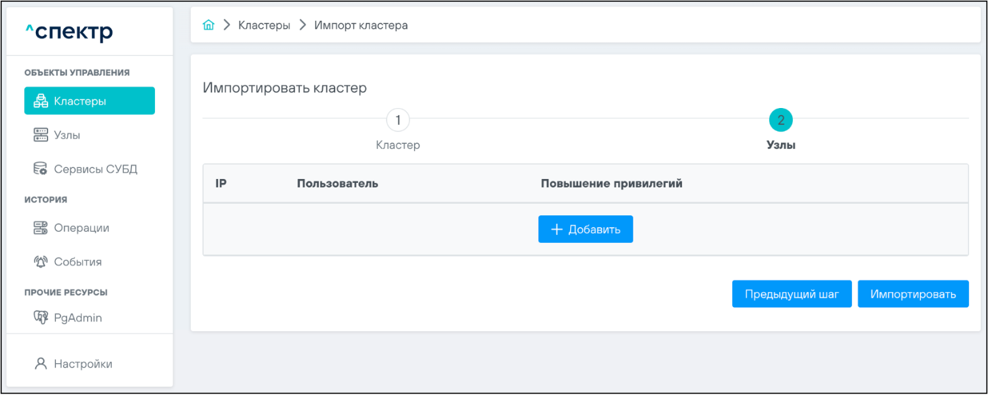988x395 pixels.
Task: Click the Сервисы СУБД database icon
Action: pyautogui.click(x=41, y=169)
